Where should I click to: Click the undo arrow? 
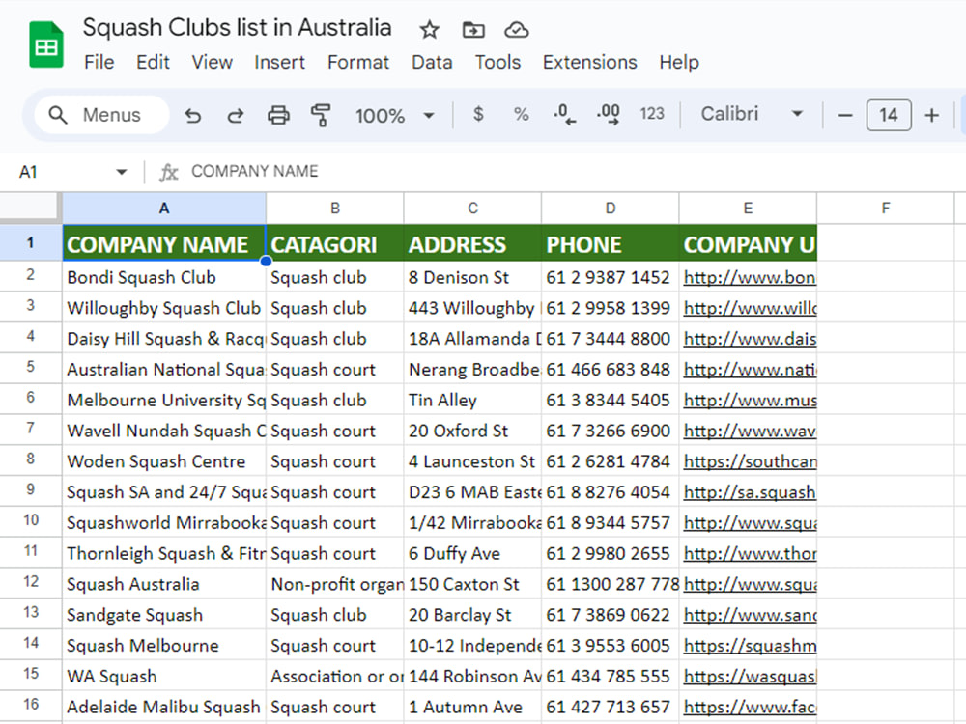click(x=193, y=115)
